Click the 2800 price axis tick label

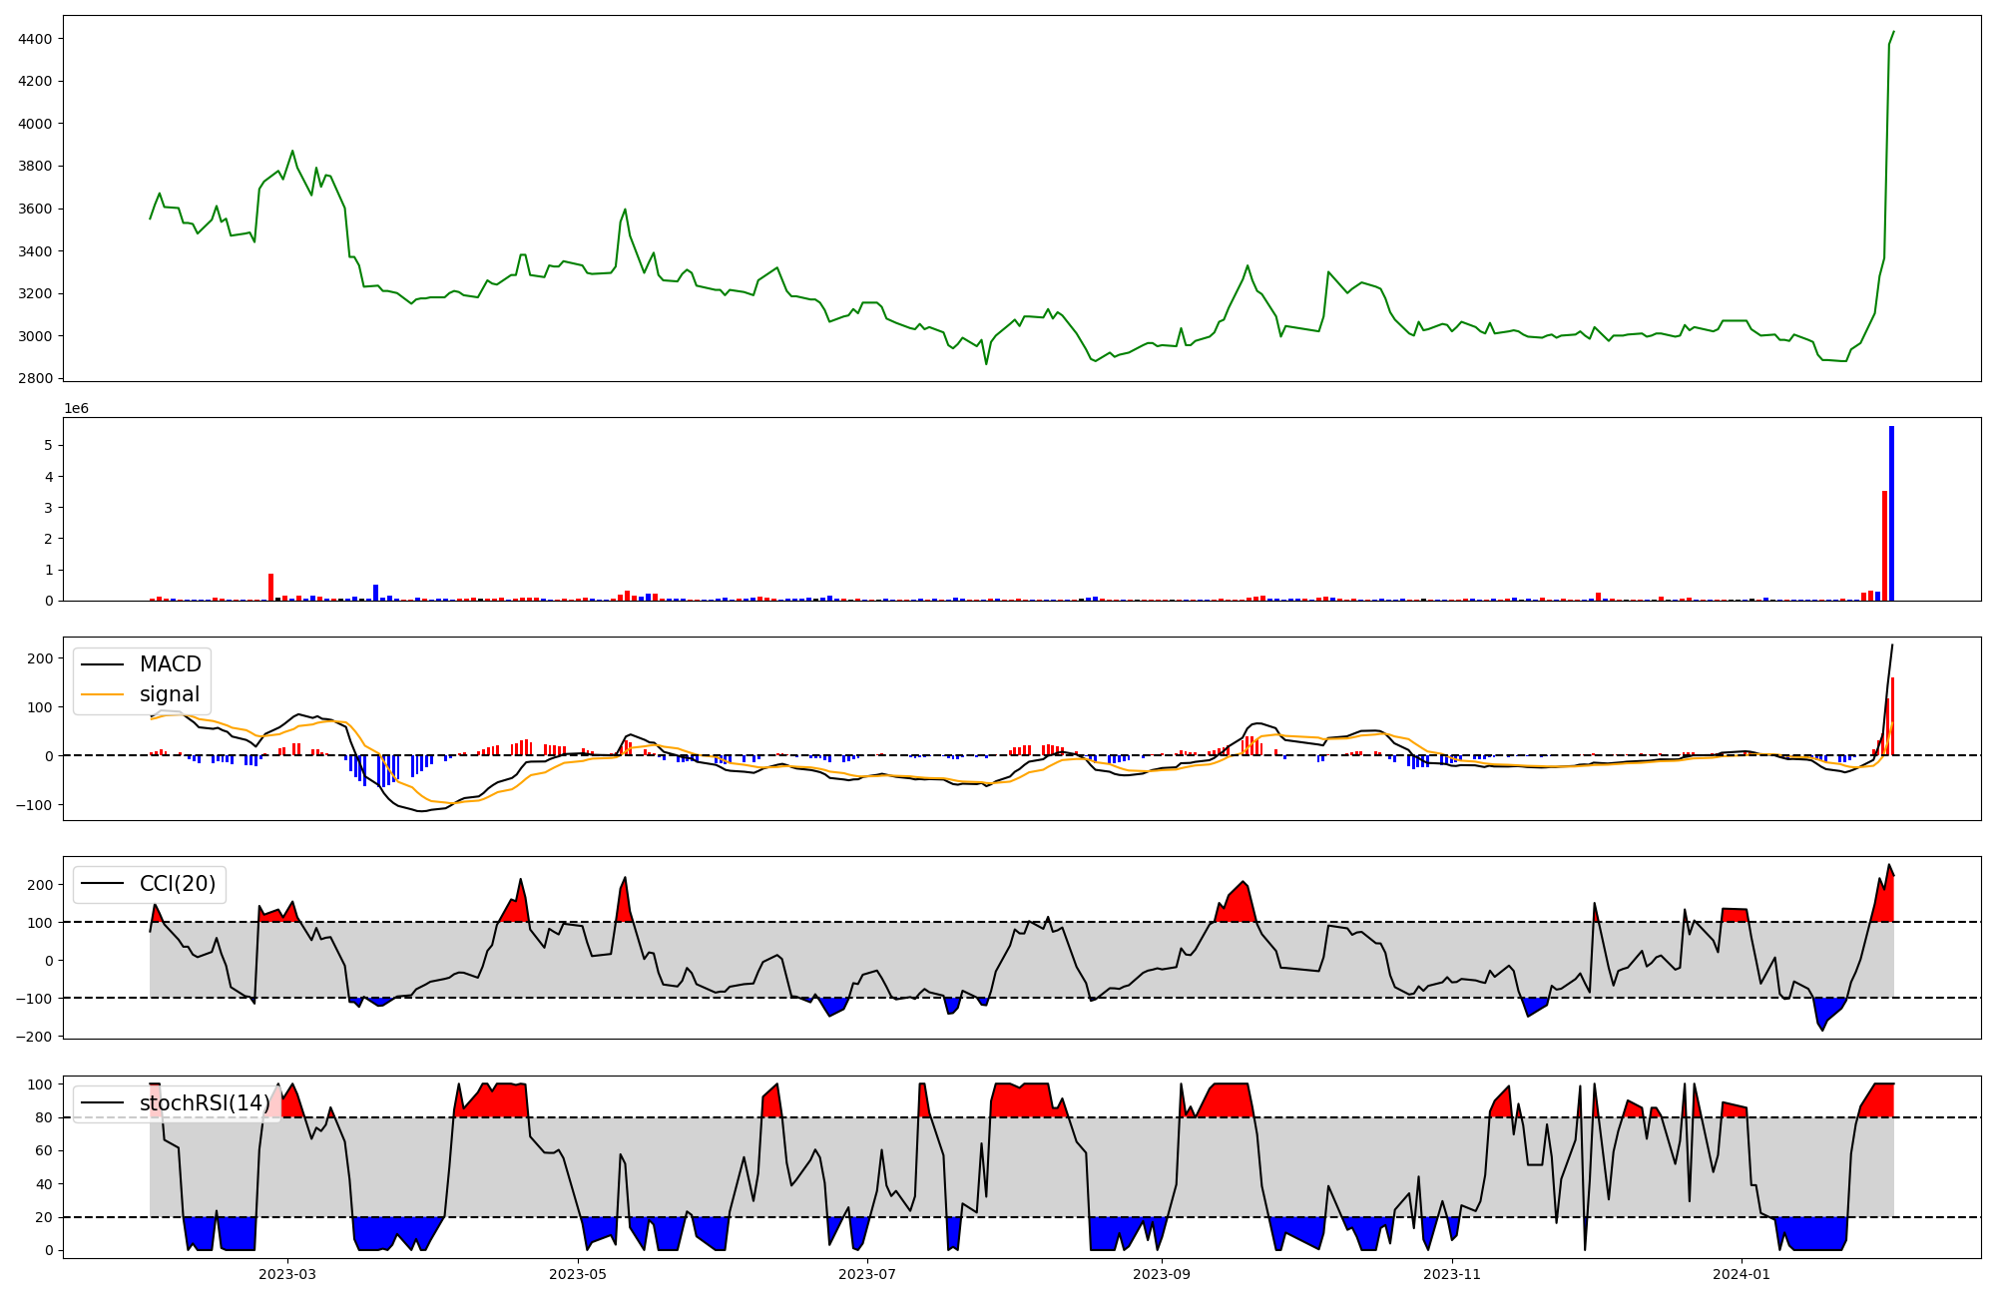35,379
